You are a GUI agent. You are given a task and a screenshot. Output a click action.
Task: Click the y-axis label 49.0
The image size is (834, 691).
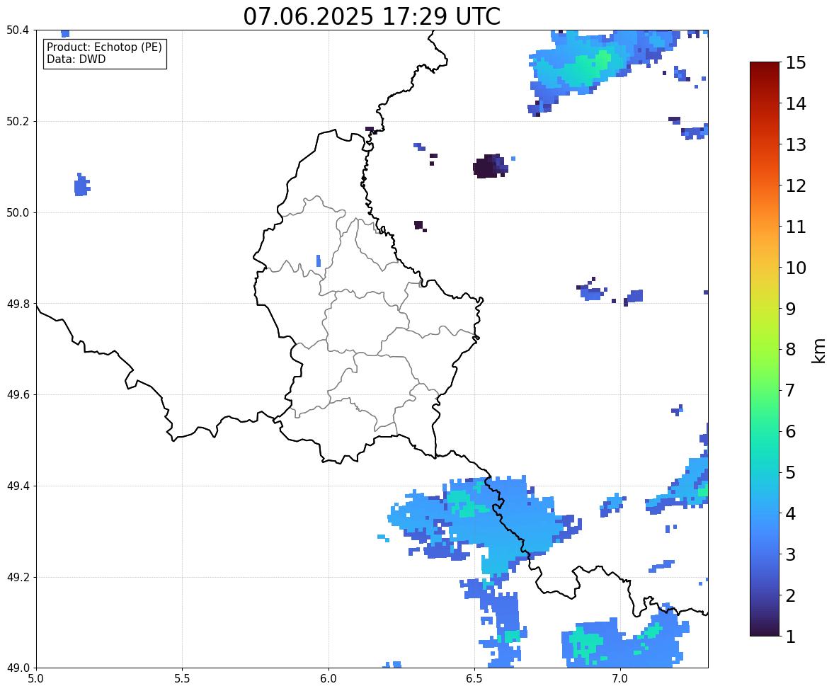[x=18, y=668]
